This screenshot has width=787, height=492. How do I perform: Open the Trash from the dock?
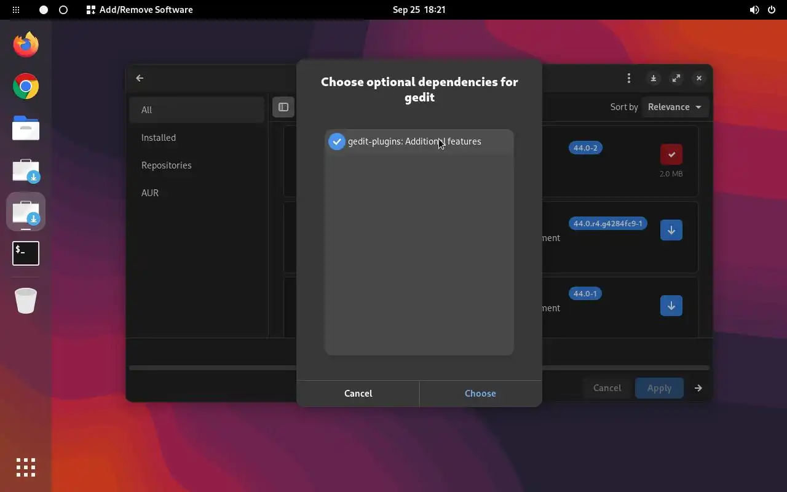[x=26, y=300]
